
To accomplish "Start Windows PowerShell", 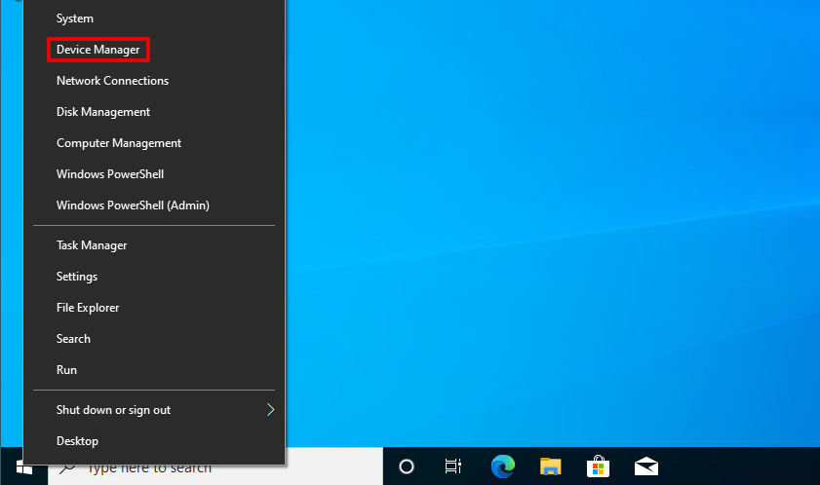I will pos(154,174).
